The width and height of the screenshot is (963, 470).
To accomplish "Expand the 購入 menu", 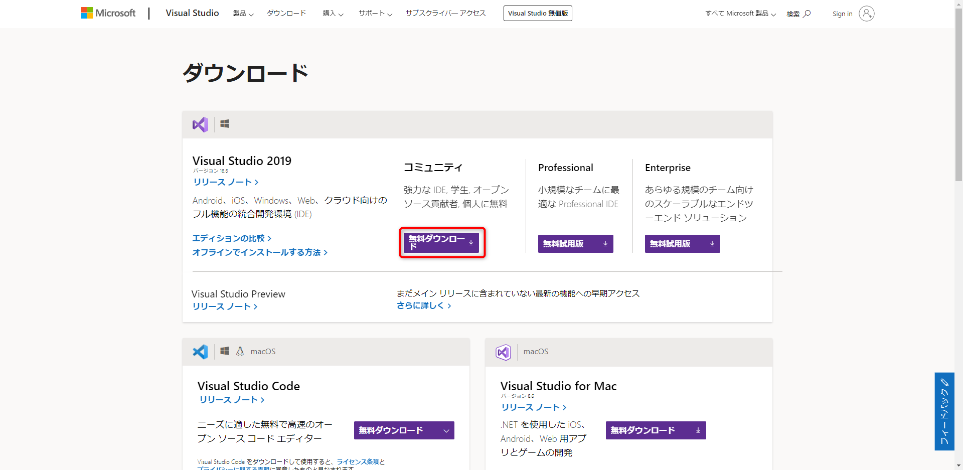I will point(333,14).
